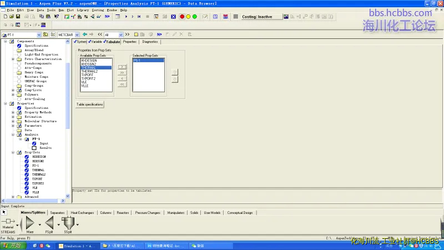Expand the Petro Characterization folder

(13, 59)
